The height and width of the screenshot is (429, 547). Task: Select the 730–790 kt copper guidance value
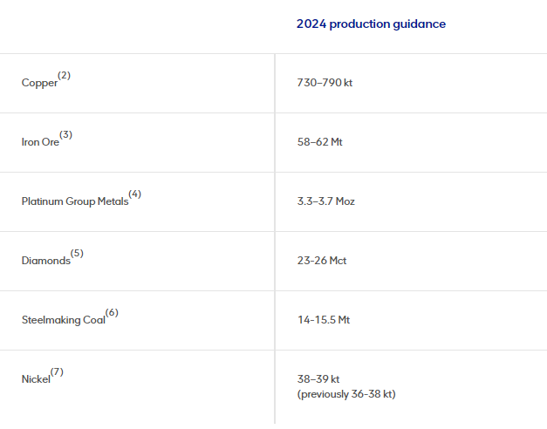325,83
